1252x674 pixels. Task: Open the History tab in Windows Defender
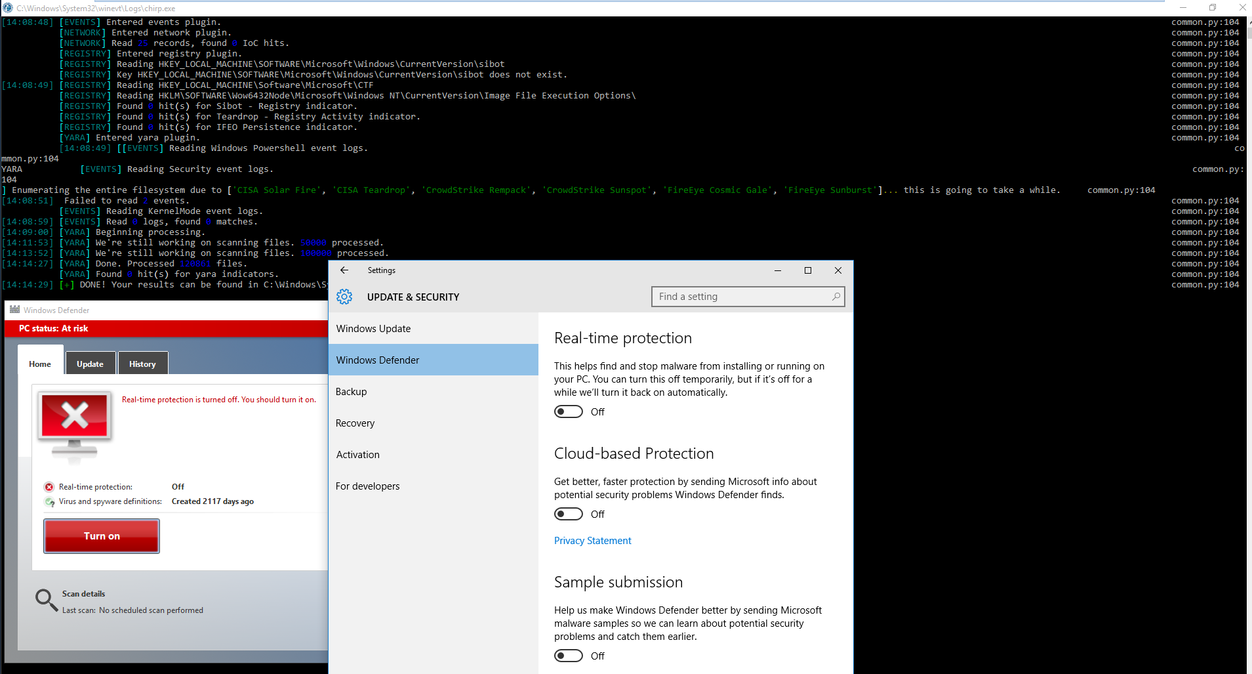click(x=142, y=363)
